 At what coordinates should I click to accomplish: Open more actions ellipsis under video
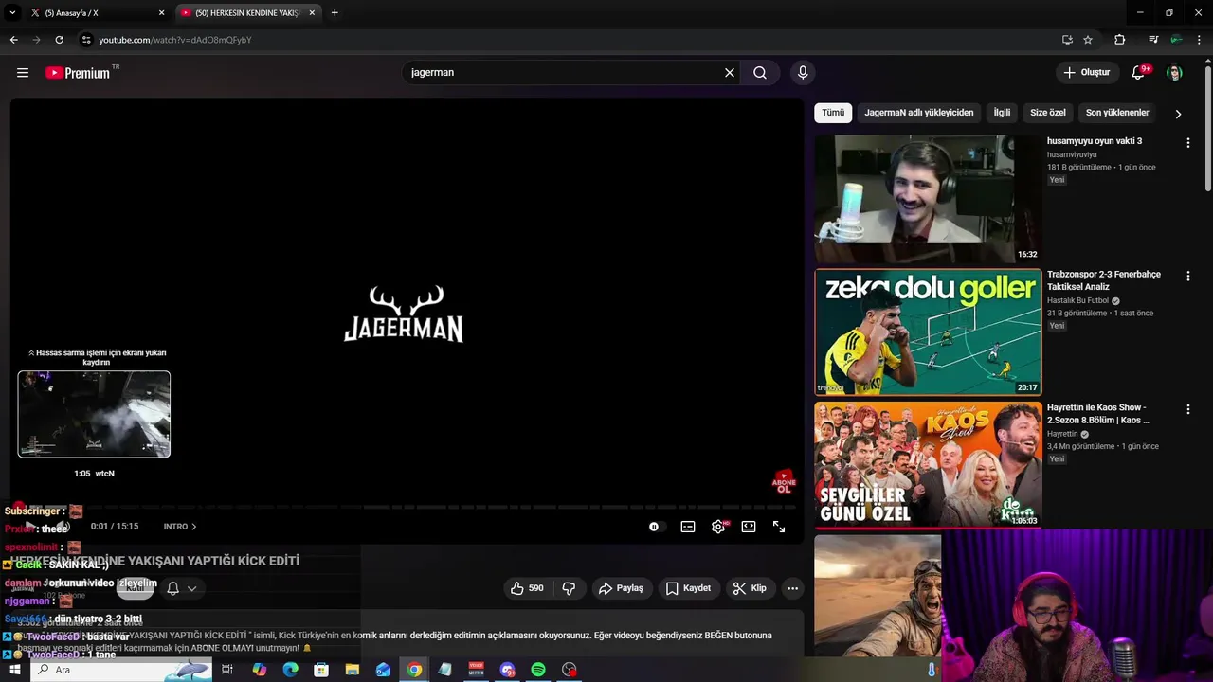point(792,588)
